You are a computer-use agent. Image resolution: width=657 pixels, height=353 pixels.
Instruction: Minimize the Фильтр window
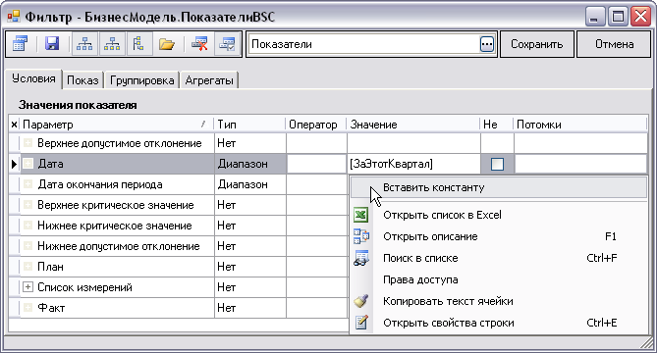(x=594, y=17)
